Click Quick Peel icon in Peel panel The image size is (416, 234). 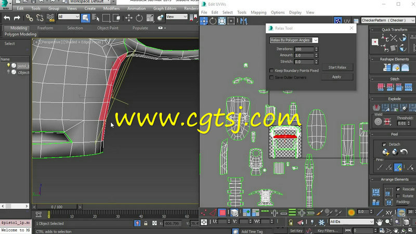point(385,152)
